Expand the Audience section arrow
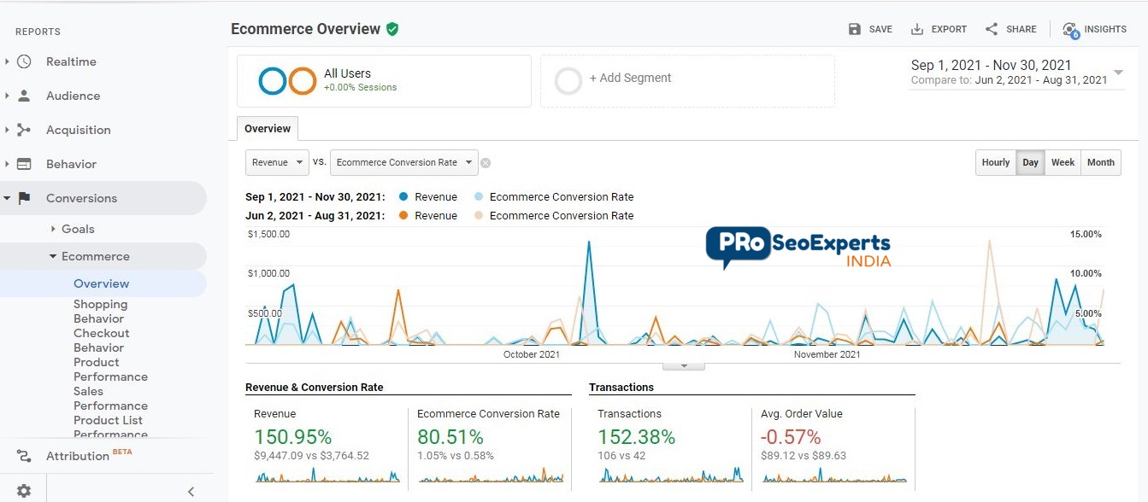Viewport: 1148px width, 502px height. 7,96
